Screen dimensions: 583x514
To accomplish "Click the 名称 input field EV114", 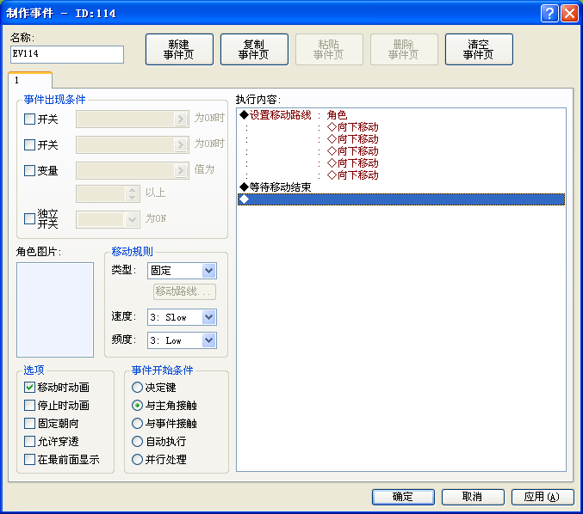I will click(x=67, y=54).
